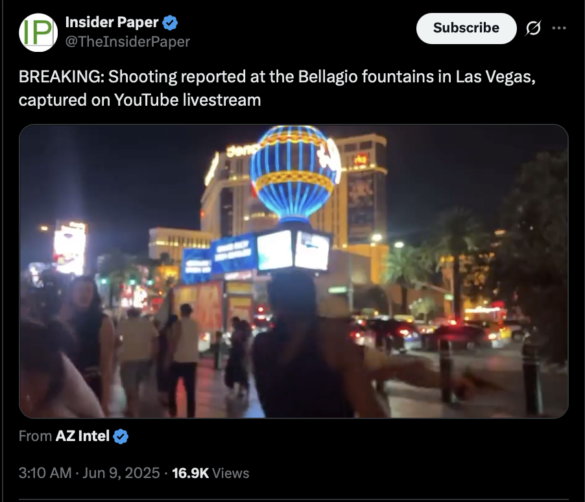Open the AZ Intel source account

coord(82,436)
